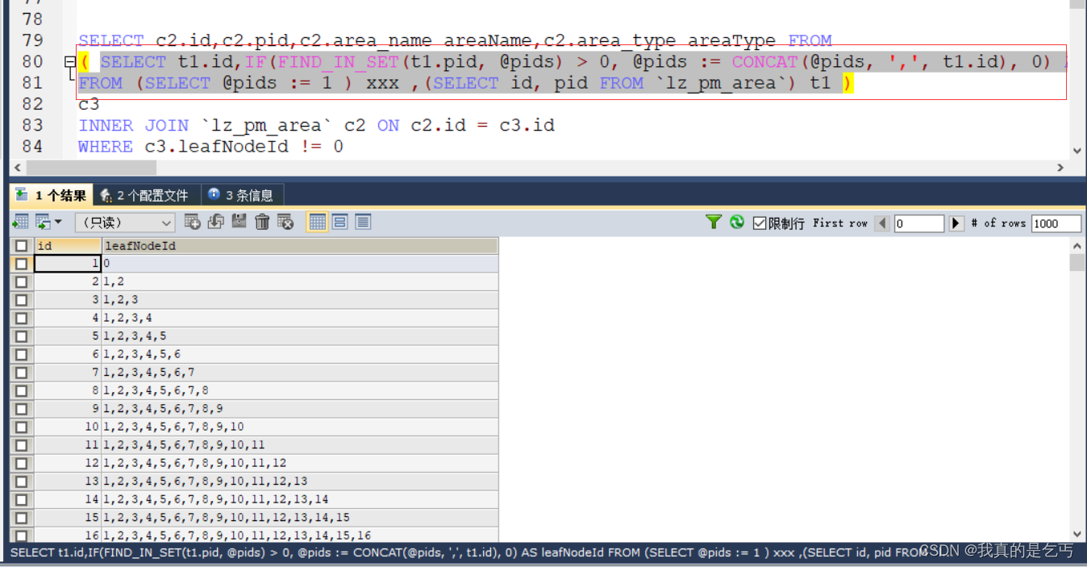
Task: Click the copy/export result set icon
Action: (42, 222)
